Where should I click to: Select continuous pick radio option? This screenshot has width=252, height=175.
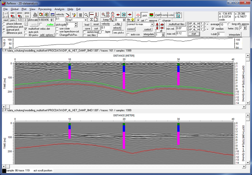click(x=4, y=27)
